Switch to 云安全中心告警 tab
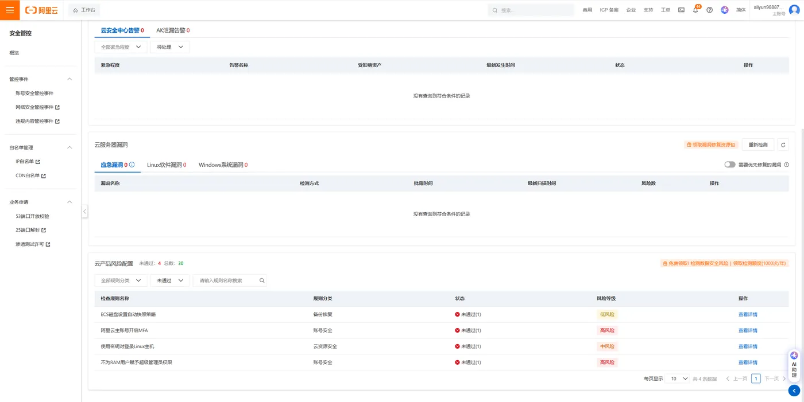 [122, 30]
